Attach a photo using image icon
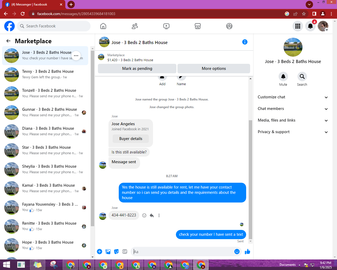This screenshot has height=270, width=337. click(x=108, y=252)
